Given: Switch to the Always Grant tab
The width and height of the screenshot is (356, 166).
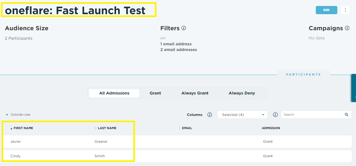Looking at the screenshot, I should click(x=195, y=93).
